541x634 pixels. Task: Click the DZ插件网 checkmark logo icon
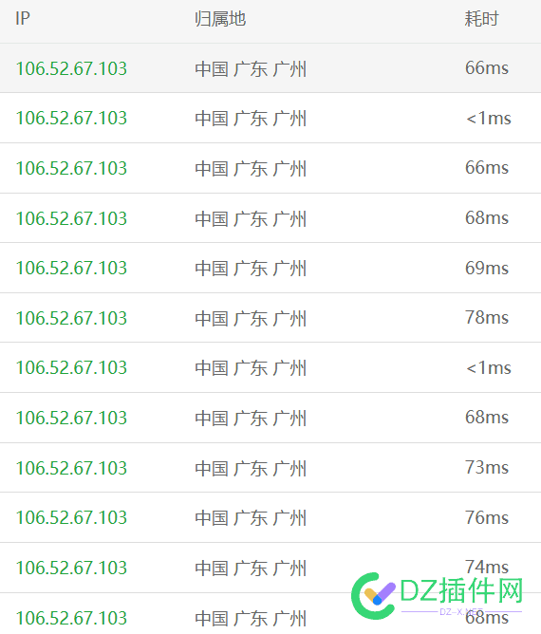click(373, 596)
